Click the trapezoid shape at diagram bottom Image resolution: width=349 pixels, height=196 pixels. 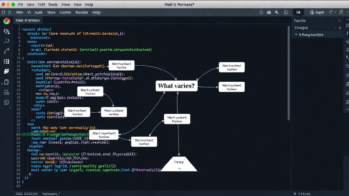(179, 164)
